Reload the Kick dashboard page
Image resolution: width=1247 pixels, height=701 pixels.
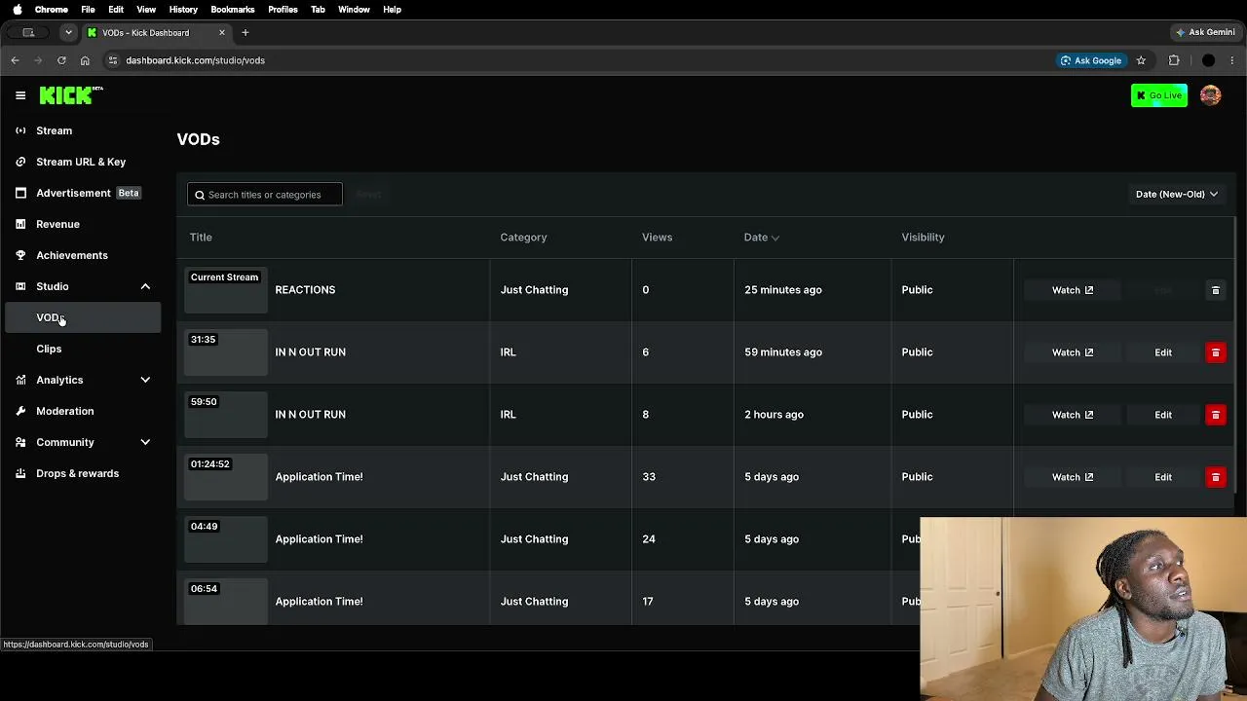61,60
